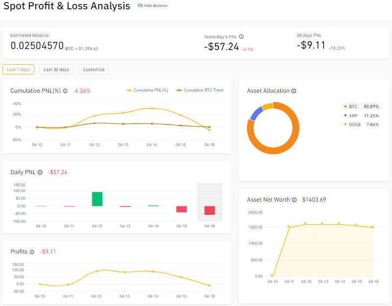Select the Last 7 days tab
The height and width of the screenshot is (306, 392).
point(18,70)
